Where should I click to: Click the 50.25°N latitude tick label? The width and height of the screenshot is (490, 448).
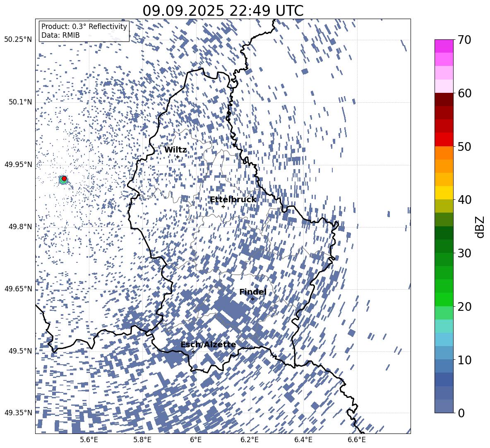(18, 40)
